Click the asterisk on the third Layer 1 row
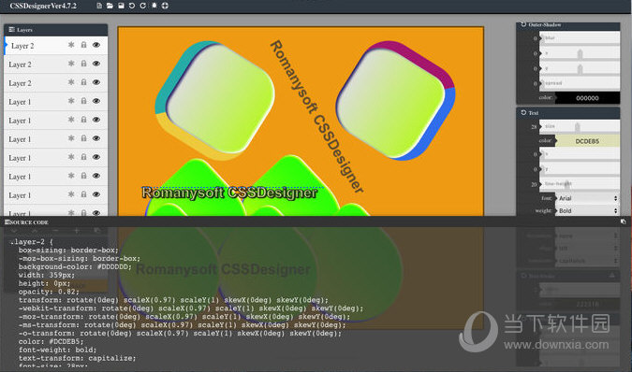This screenshot has width=632, height=372. point(71,138)
